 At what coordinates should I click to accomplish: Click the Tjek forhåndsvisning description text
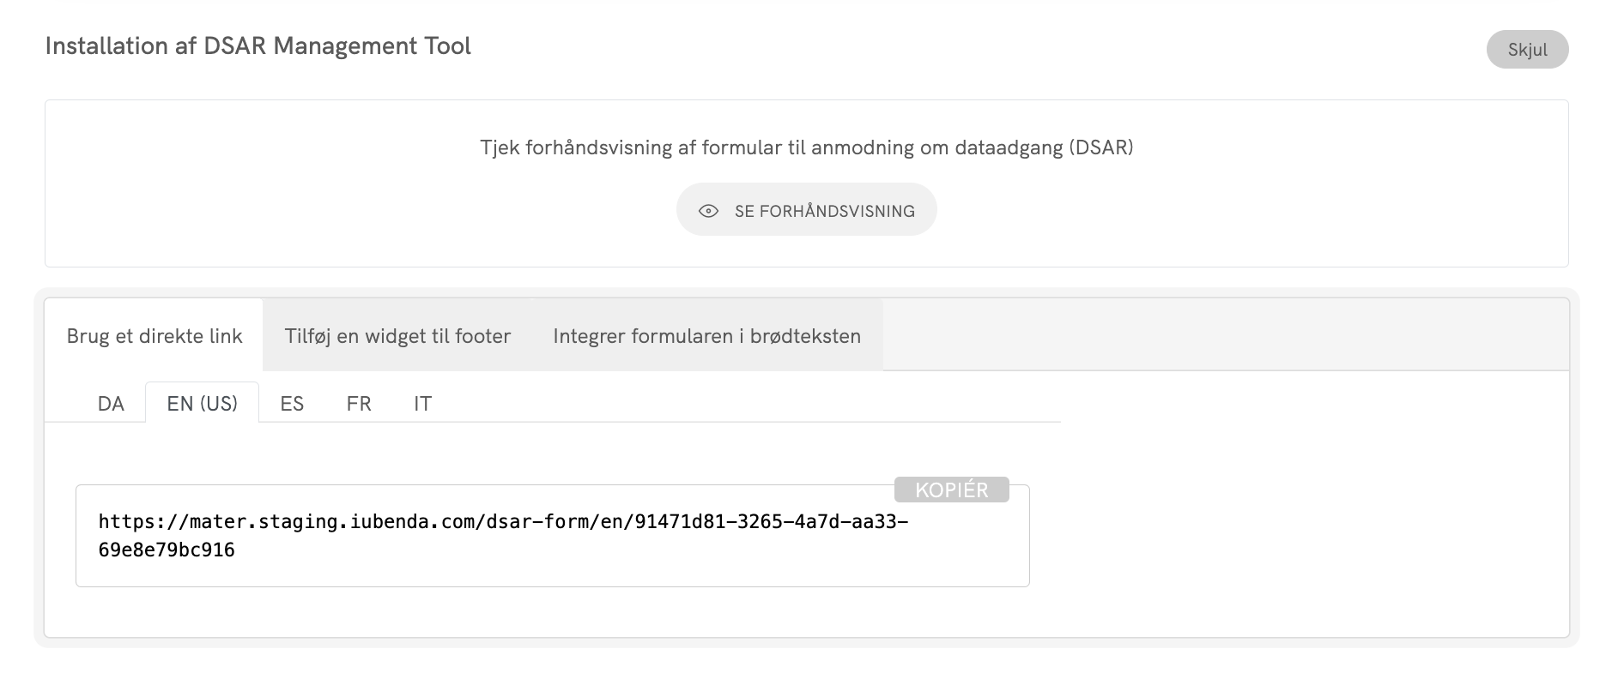pos(806,147)
